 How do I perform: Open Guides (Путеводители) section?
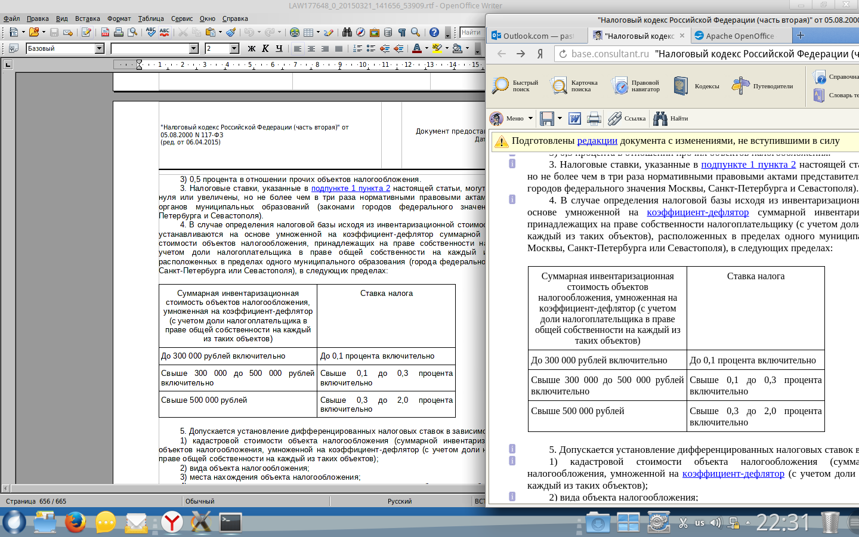tap(762, 86)
